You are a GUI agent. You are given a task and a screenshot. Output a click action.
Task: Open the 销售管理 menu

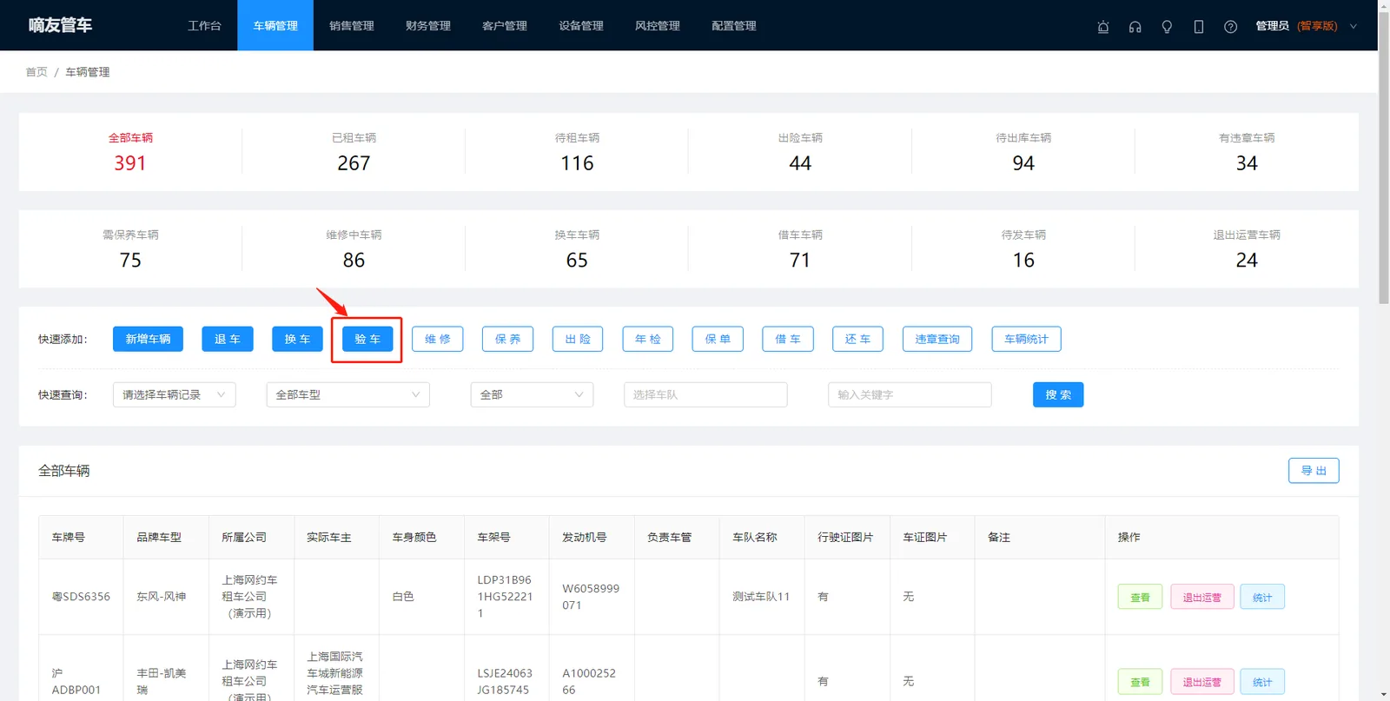coord(352,26)
